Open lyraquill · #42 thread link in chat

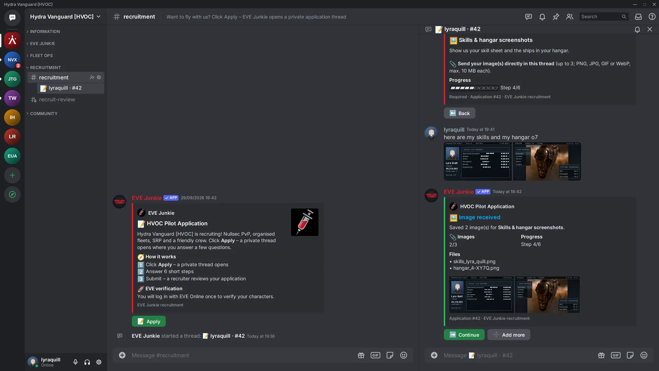tap(224, 336)
